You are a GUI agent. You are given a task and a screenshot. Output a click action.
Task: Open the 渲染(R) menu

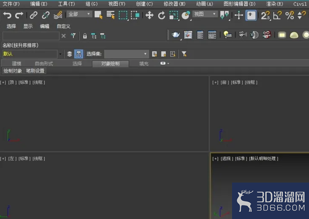[274, 4]
